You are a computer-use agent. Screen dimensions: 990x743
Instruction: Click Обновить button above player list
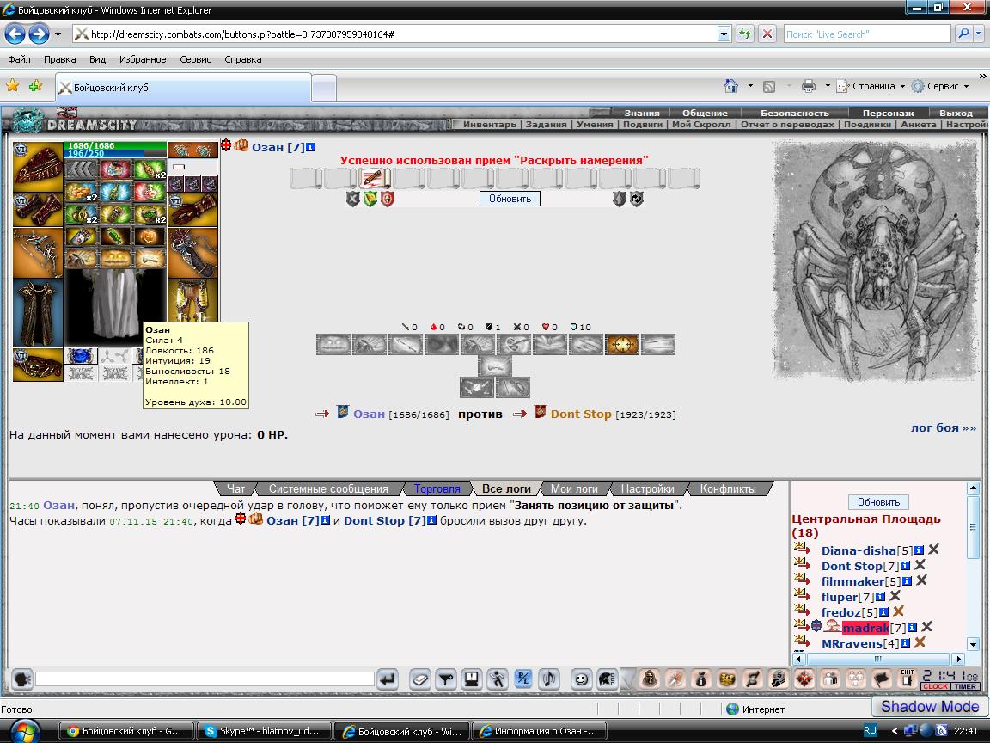pyautogui.click(x=878, y=501)
